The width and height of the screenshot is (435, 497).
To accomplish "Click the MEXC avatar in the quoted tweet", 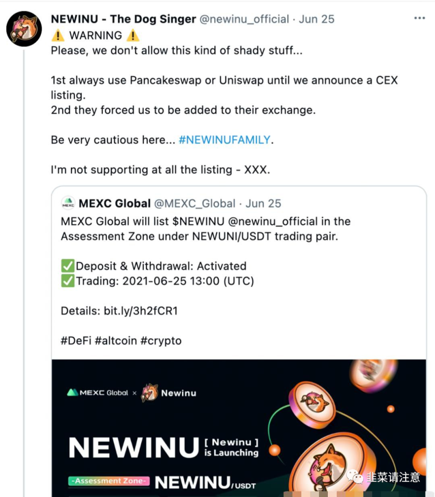I will [68, 203].
